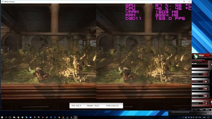
Task: Open Task View on the taskbar
Action: 10,117
